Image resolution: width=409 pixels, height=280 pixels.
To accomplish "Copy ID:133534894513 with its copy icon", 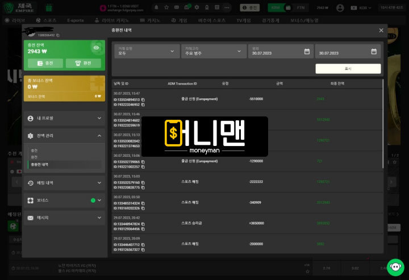I will (143, 99).
